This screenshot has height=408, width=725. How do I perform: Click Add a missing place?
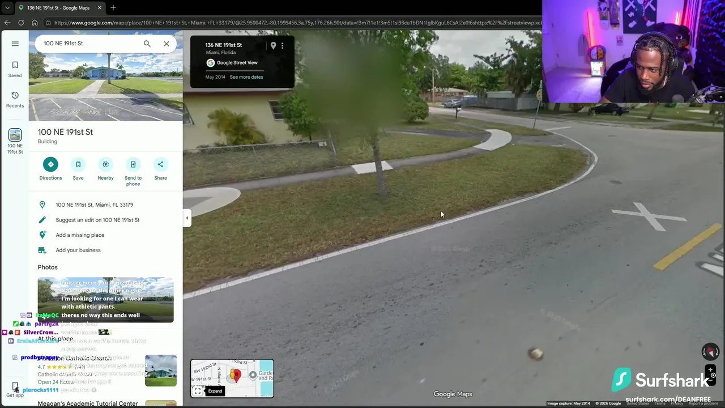click(80, 235)
